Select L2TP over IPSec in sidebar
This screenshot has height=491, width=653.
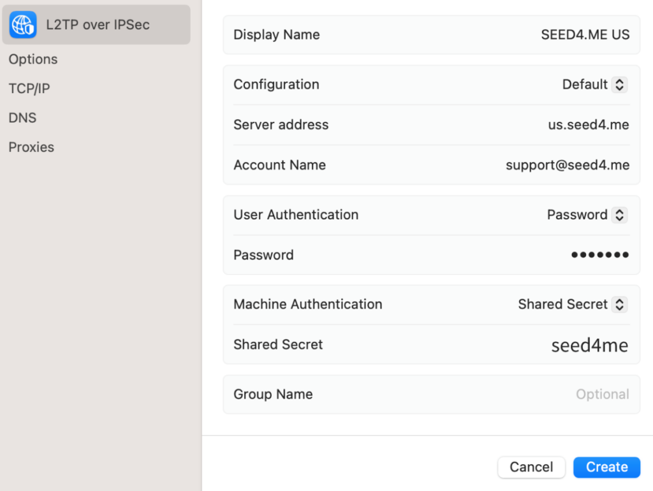pyautogui.click(x=96, y=25)
